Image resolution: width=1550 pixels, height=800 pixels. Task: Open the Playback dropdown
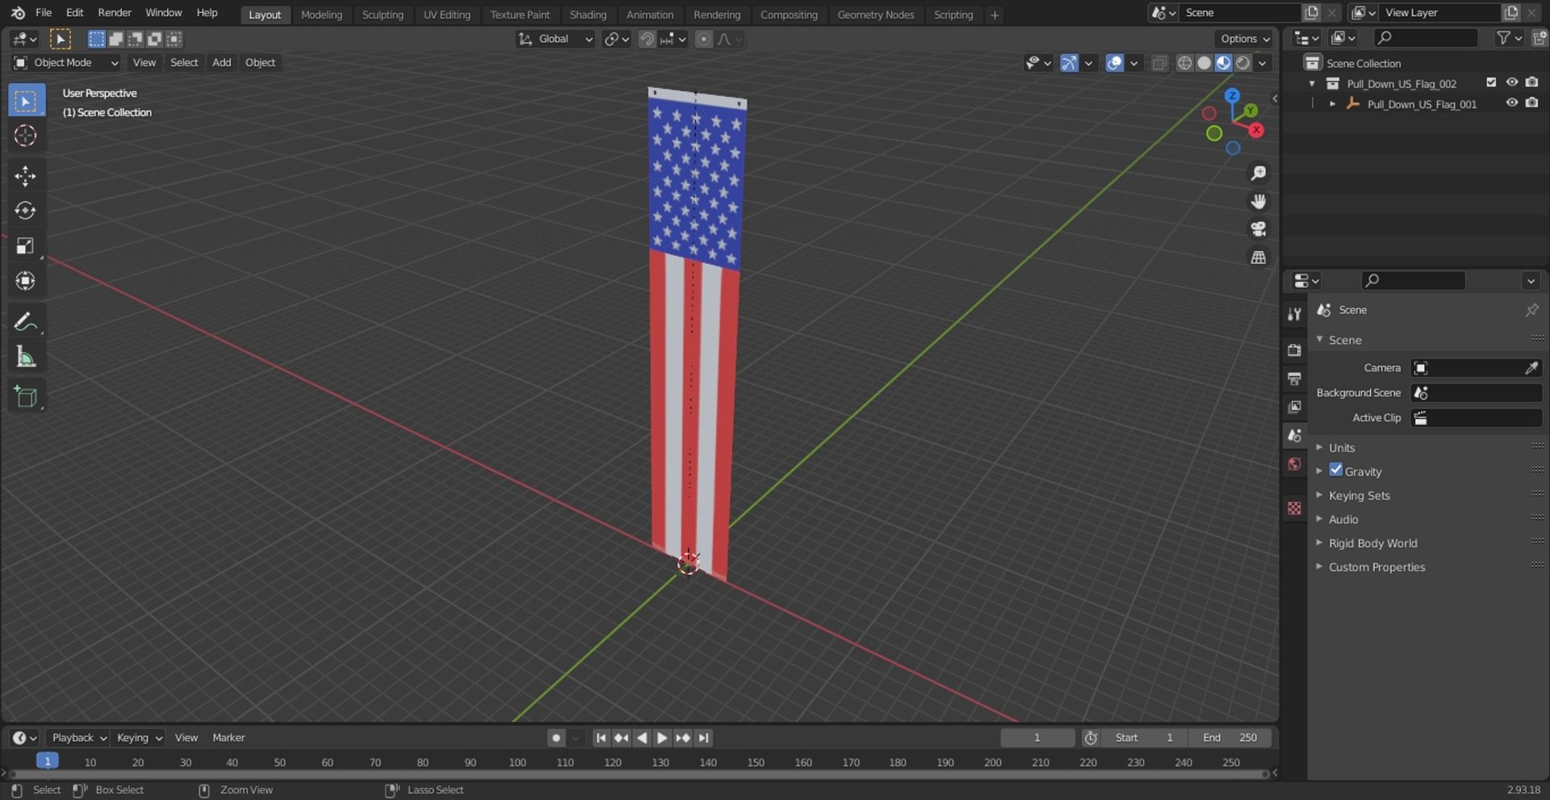[x=78, y=738]
